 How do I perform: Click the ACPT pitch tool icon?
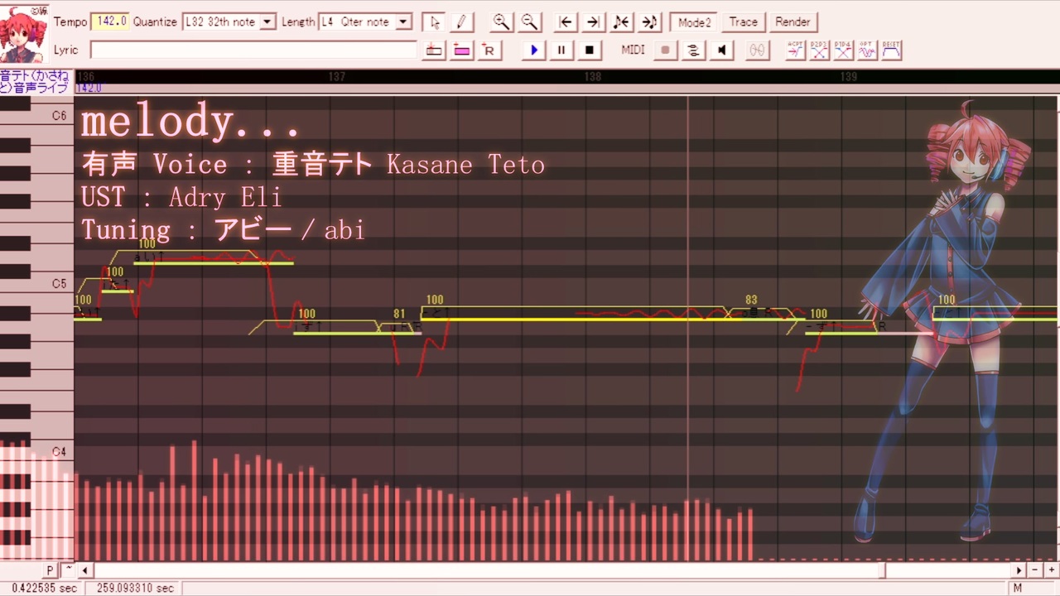(x=794, y=50)
